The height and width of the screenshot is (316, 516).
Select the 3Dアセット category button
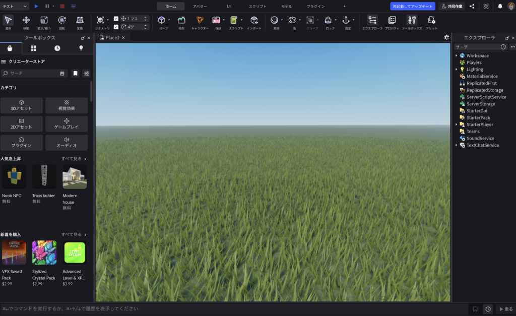pyautogui.click(x=21, y=105)
